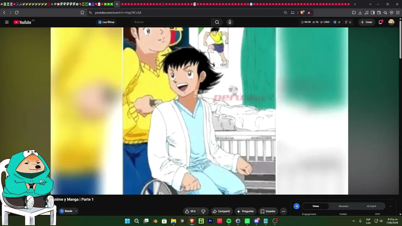Switch to the AI Coach tab
Image resolution: width=402 pixels, height=226 pixels.
372,206
